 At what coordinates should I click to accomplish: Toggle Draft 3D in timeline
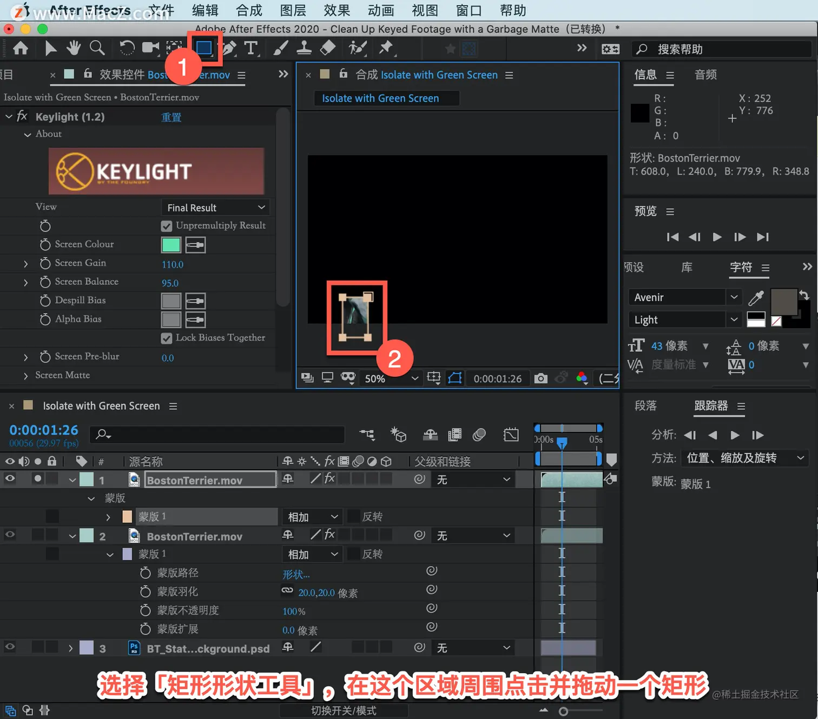(399, 434)
